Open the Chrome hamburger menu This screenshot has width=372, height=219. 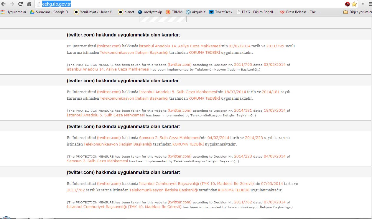(370, 4)
